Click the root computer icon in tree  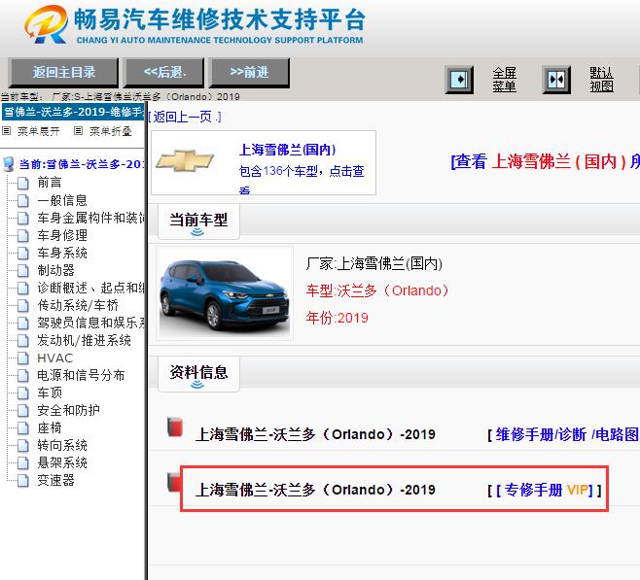point(9,164)
